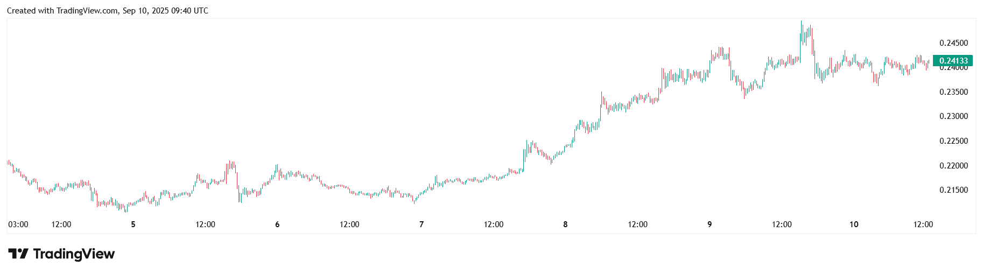Viewport: 983px width, 274px height.
Task: Click date marker 8 on time axis
Action: point(565,224)
